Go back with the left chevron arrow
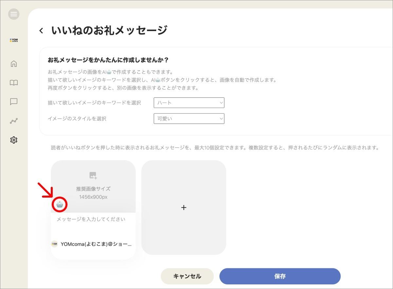393x289 pixels. (41, 30)
